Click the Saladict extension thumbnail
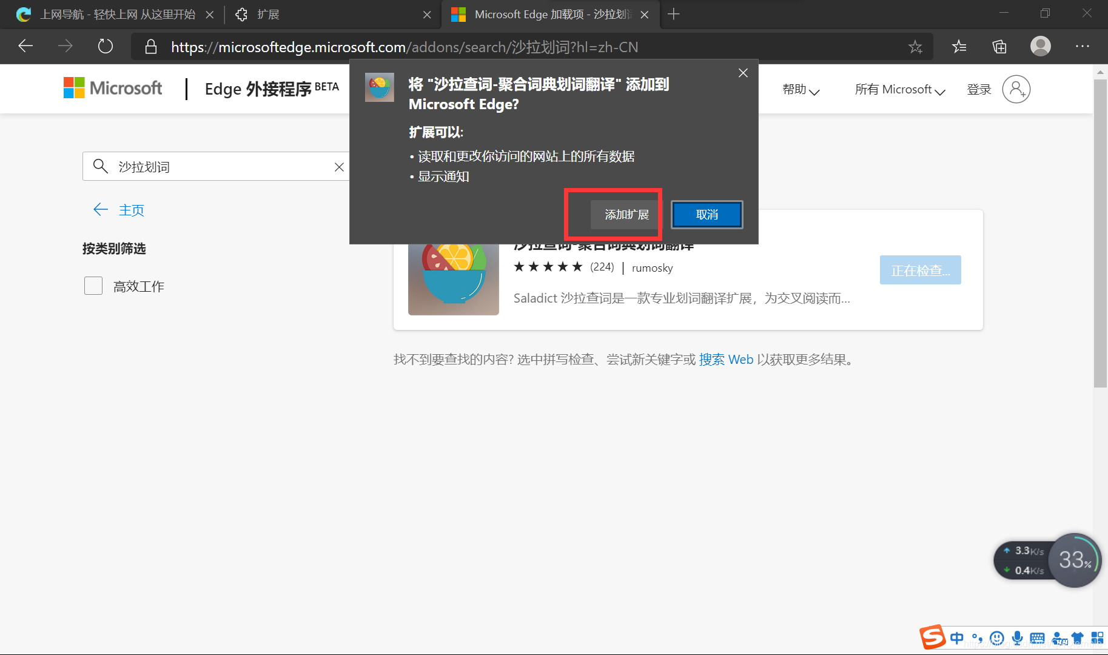The width and height of the screenshot is (1108, 655). click(454, 280)
